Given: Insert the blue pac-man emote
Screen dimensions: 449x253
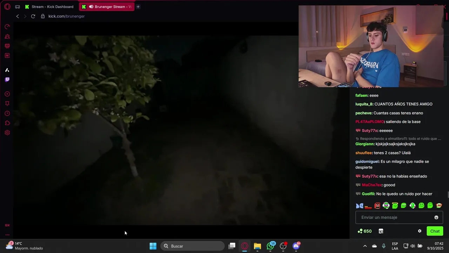Looking at the screenshot, I should point(360,206).
